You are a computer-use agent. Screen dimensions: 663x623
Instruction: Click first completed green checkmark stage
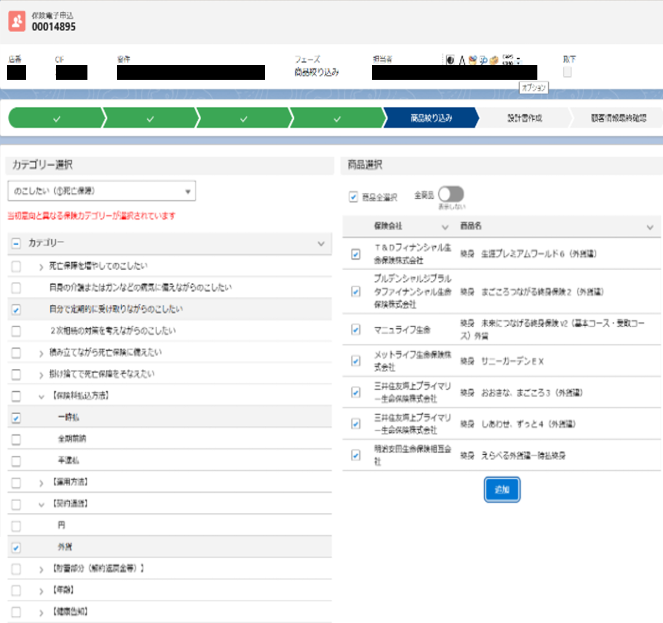56,118
